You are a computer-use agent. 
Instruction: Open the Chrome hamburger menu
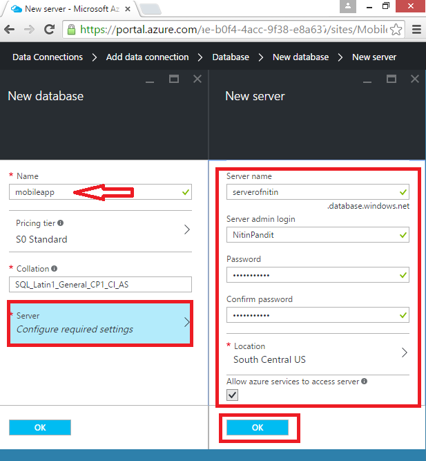(x=416, y=30)
